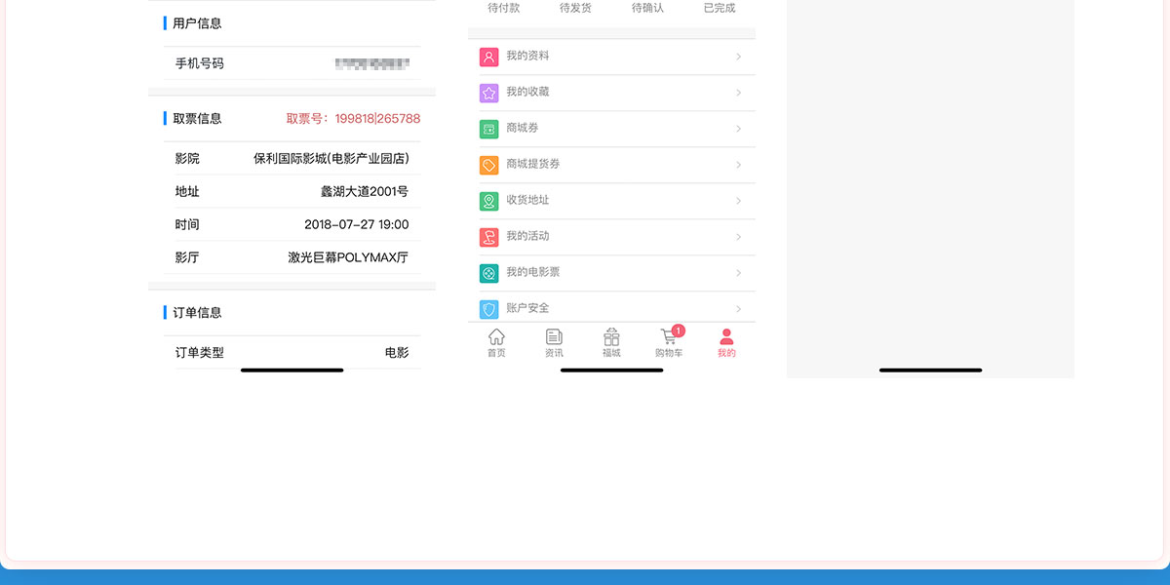Click the orange 商城提货券 tag icon

(x=488, y=165)
